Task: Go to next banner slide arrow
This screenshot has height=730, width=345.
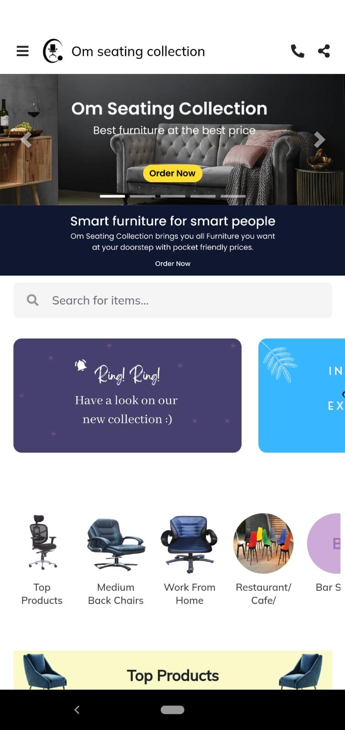Action: (x=319, y=140)
